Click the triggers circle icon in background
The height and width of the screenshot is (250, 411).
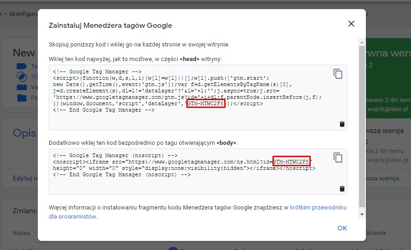(21, 77)
